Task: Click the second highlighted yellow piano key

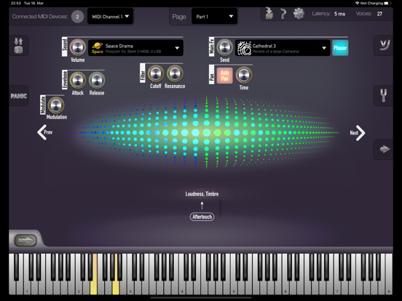Action: 116,274
